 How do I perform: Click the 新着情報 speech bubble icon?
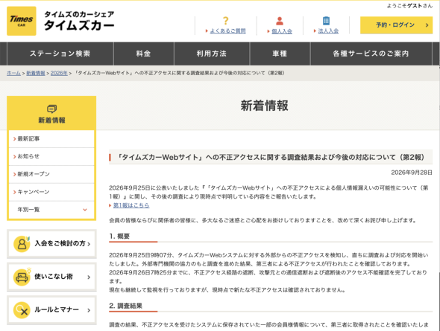pyautogui.click(x=51, y=109)
